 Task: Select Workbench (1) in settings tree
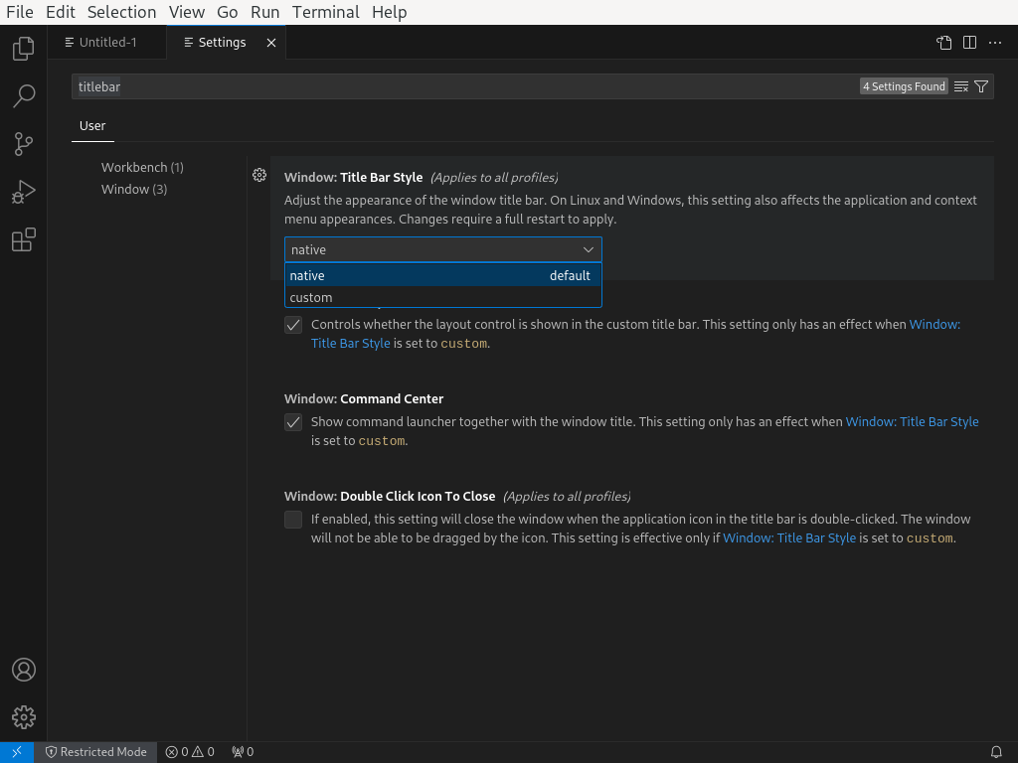coord(142,167)
